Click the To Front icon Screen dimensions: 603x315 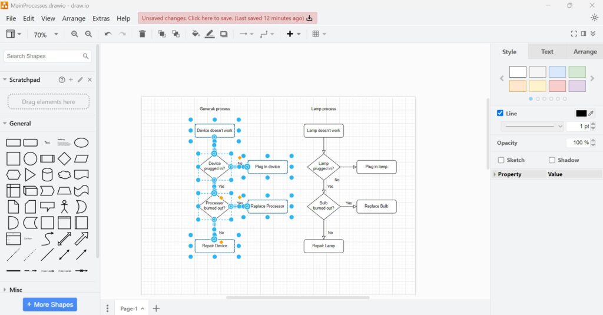pos(162,34)
